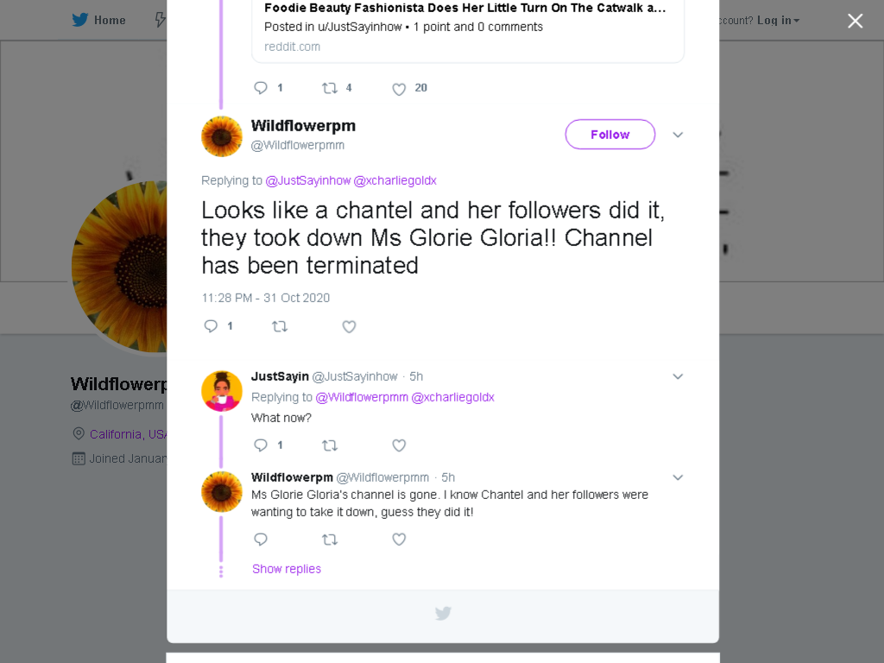Retweet Wildflowerpm's 'channel is gone' reply
Screen dimensions: 884x663
click(x=330, y=540)
